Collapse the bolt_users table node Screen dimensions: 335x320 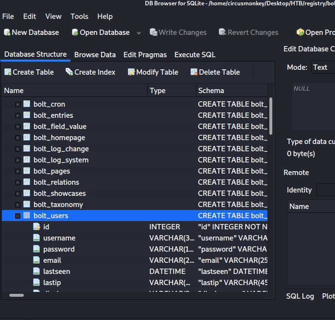point(18,216)
